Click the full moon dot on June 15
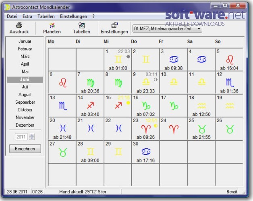The image size is (253, 201). [128, 103]
